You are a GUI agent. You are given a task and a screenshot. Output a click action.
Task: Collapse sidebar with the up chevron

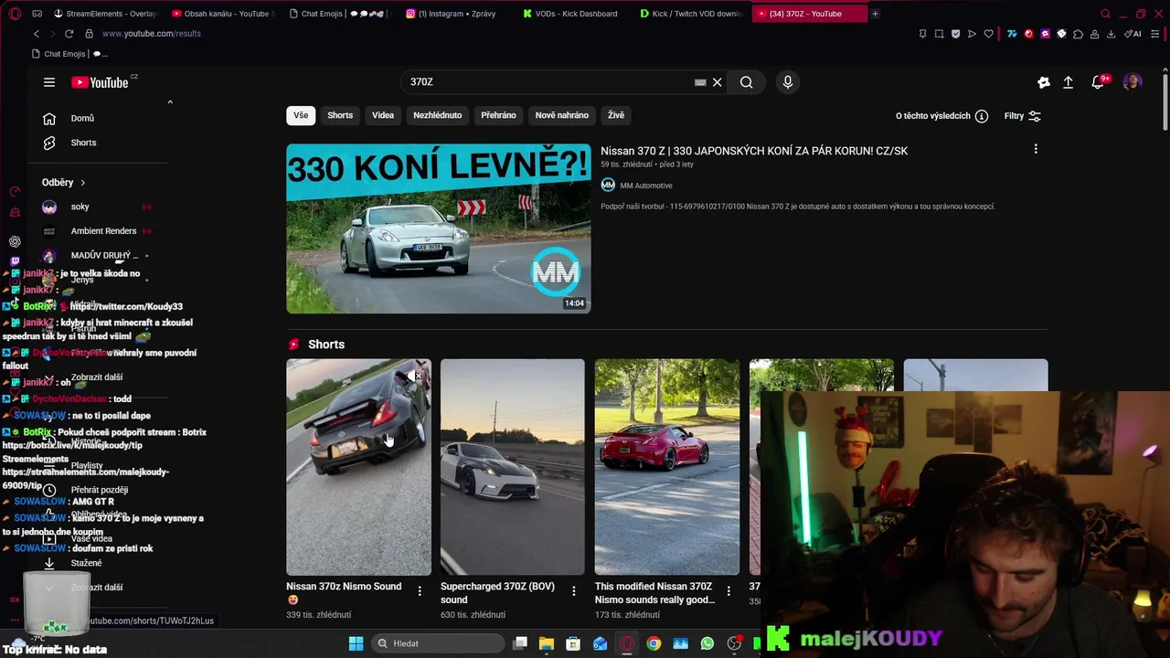[170, 102]
